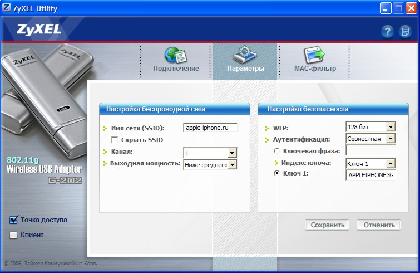This screenshot has width=420, height=273.
Task: Select the Ключ 1 radio button
Action: click(x=276, y=173)
